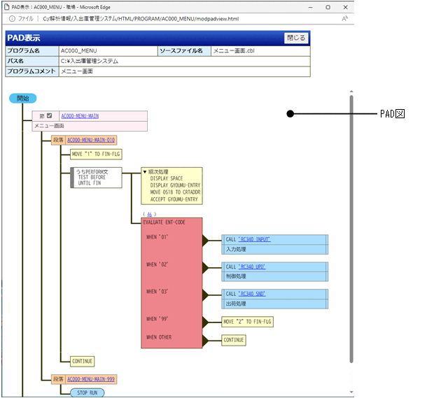Screen dimensions: 434x398
Task: Collapse the 順次処理 disclosure triangle
Action: click(145, 171)
